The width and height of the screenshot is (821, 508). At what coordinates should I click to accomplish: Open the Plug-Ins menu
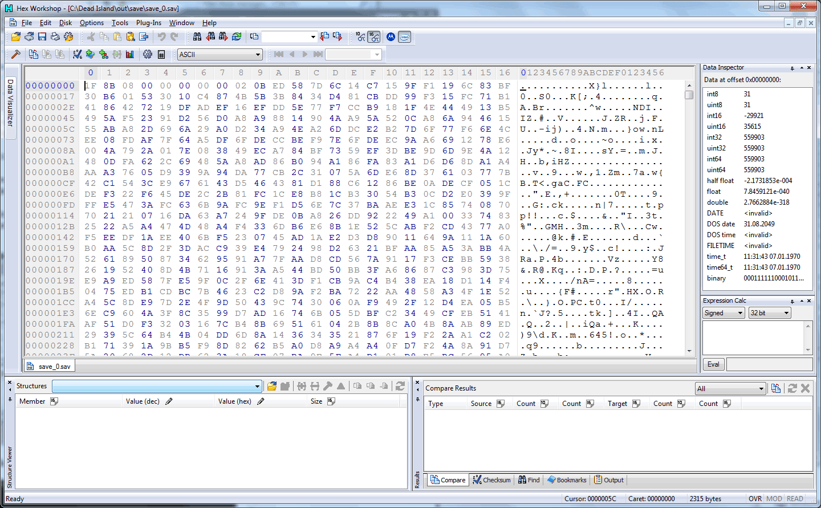(x=148, y=23)
